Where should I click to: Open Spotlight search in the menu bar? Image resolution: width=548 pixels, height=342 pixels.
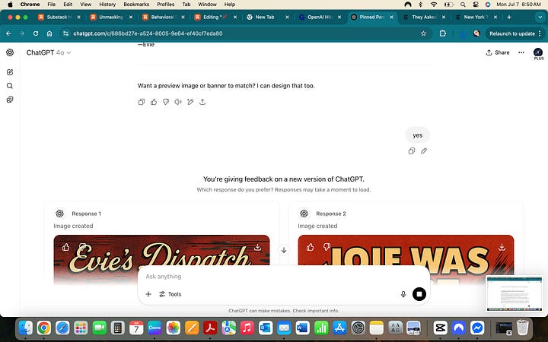point(463,5)
